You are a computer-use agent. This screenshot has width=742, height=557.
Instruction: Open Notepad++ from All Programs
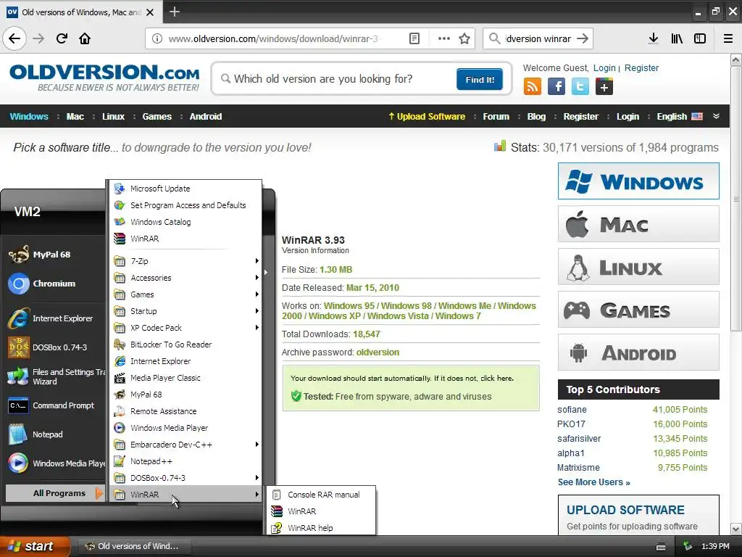coord(186,461)
